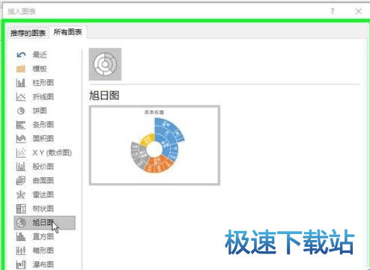Select the Bar chart (条形图) icon
This screenshot has height=270, width=370.
pyautogui.click(x=21, y=124)
